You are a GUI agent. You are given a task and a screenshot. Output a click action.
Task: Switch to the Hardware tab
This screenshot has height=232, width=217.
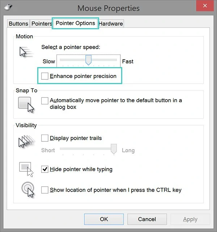111,23
